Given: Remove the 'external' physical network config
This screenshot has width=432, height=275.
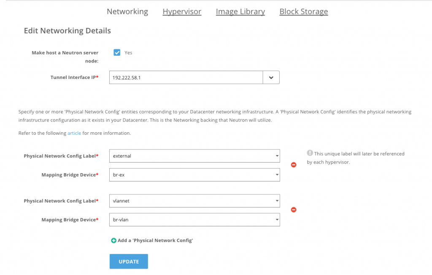Looking at the screenshot, I should [x=294, y=165].
